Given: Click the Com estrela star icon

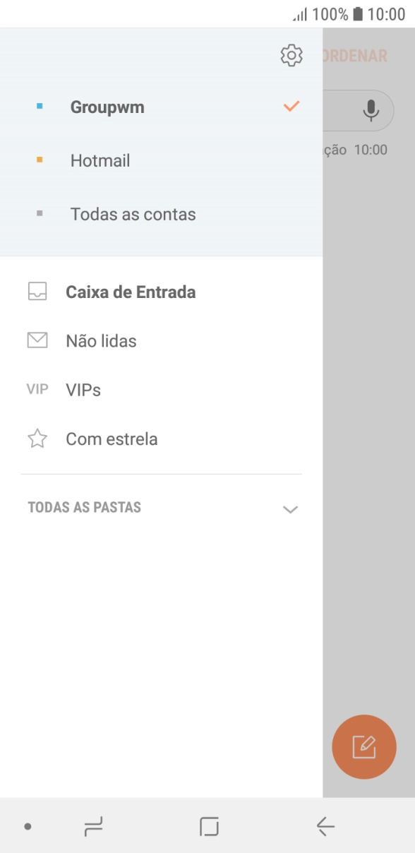Looking at the screenshot, I should tap(37, 439).
